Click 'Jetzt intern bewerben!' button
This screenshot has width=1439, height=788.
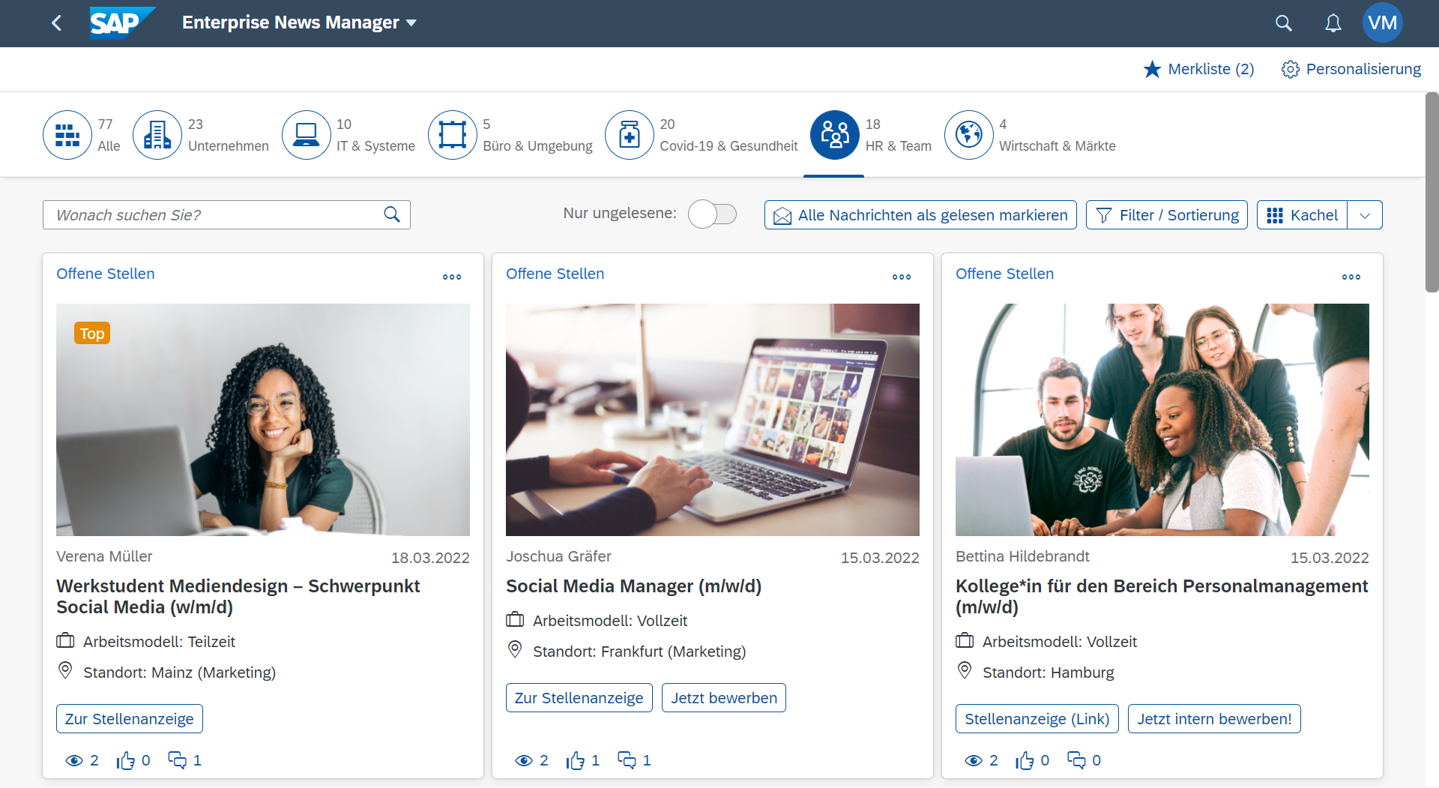[1215, 718]
